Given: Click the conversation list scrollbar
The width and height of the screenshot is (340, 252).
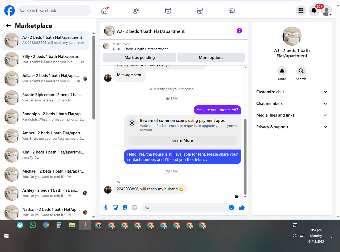Looking at the screenshot, I should pos(93,77).
